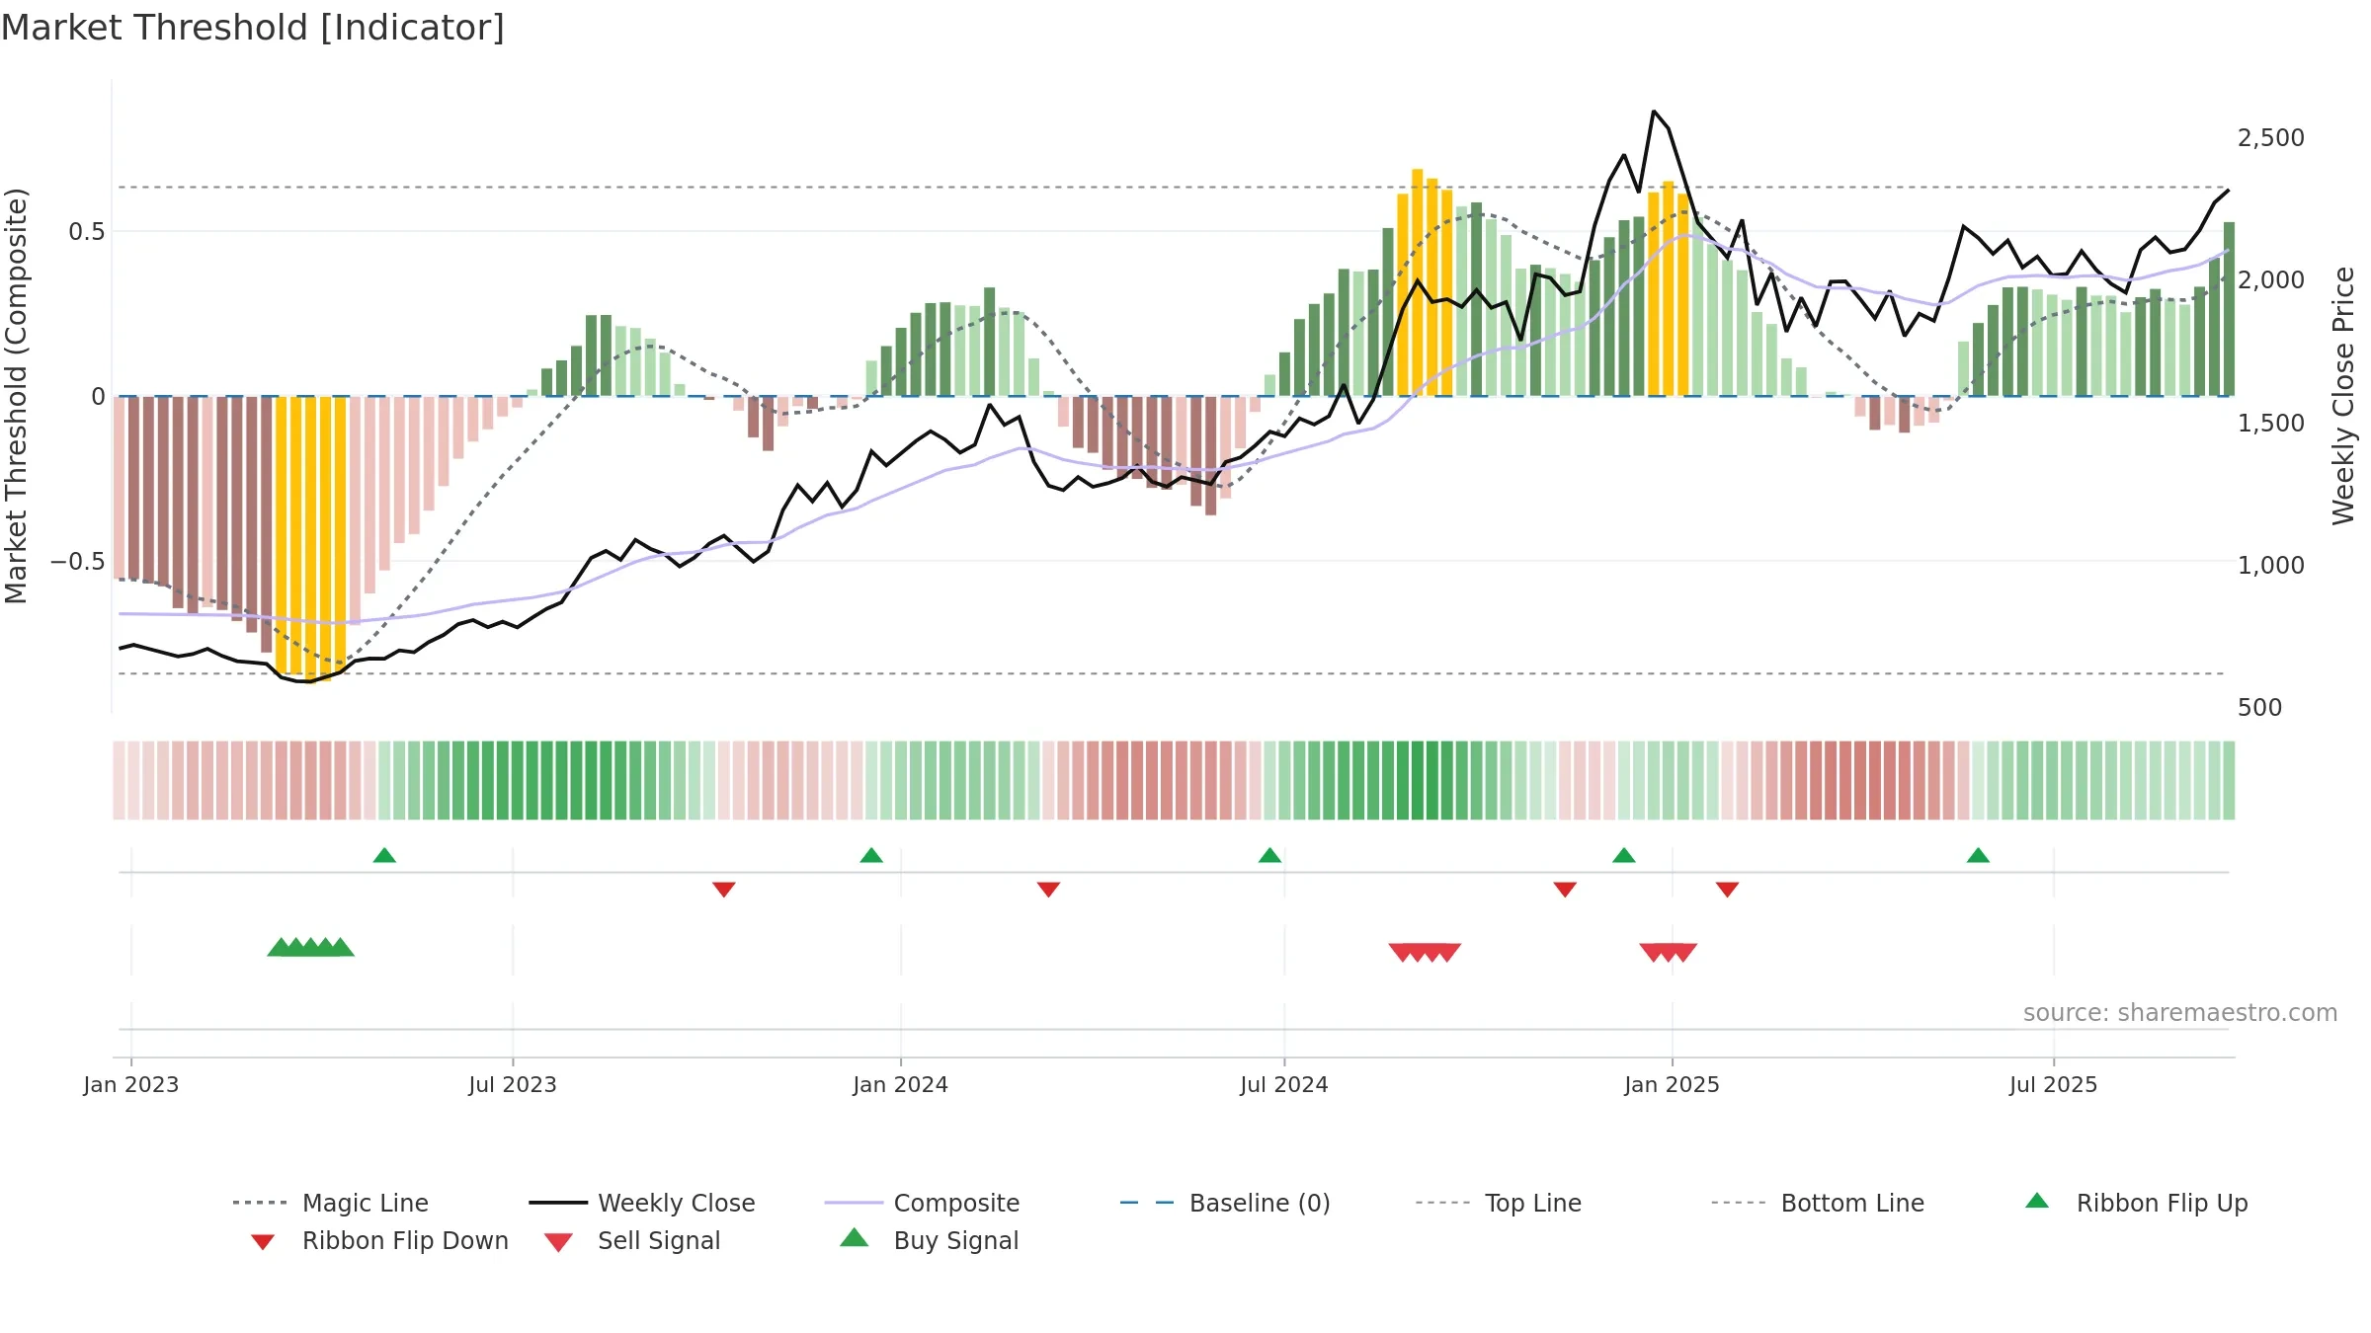Click the 2,500 price axis label
Viewport: 2371px width, 1333px height.
[2271, 138]
